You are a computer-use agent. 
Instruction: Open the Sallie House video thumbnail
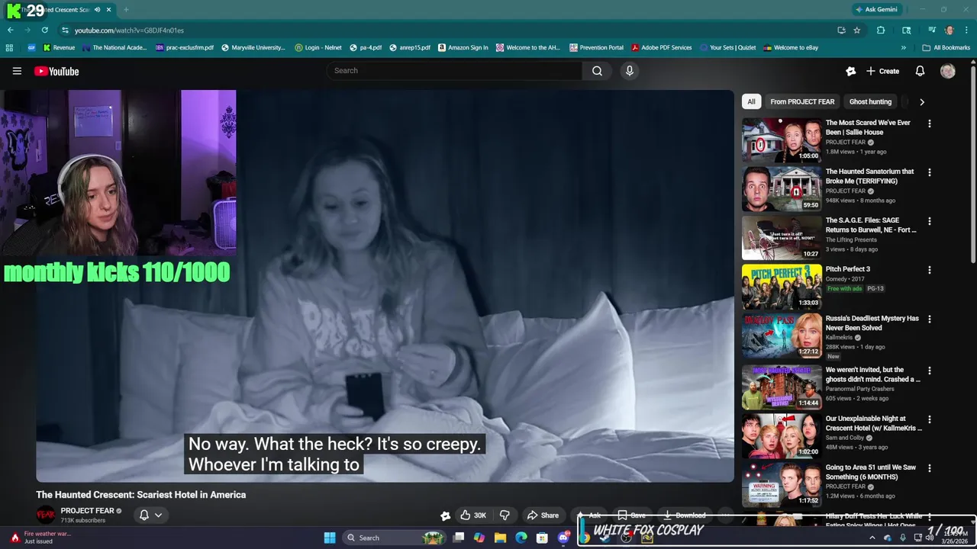tap(782, 140)
